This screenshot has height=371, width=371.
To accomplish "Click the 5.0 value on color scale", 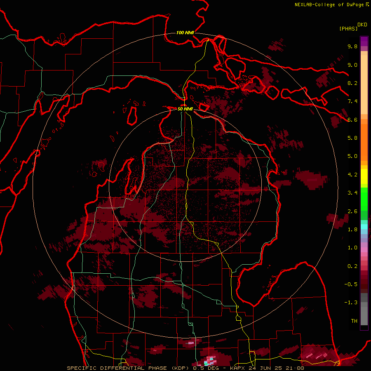I will [352, 156].
